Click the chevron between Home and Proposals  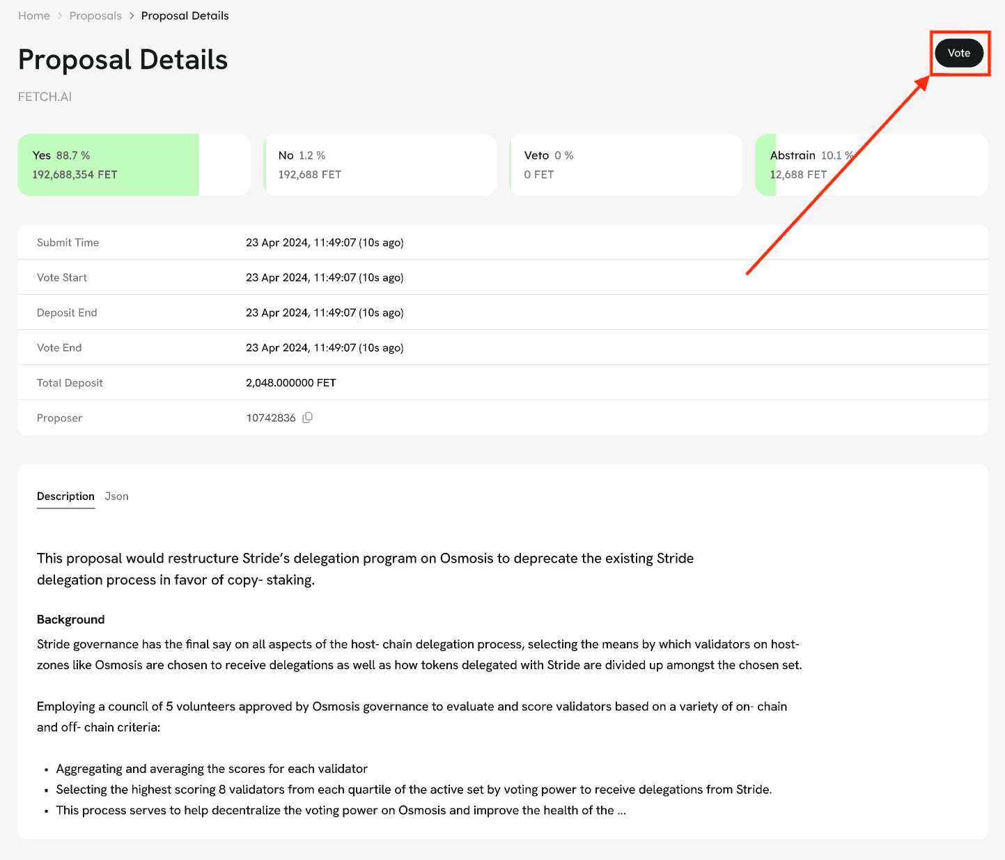(x=59, y=15)
